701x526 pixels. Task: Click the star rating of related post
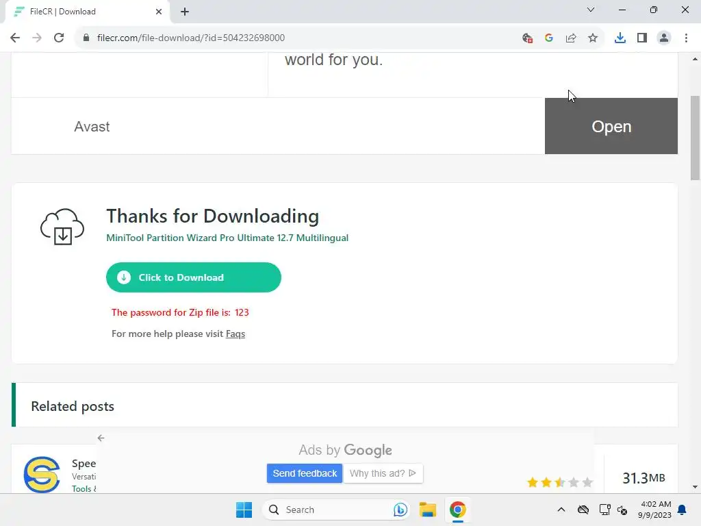click(x=560, y=482)
